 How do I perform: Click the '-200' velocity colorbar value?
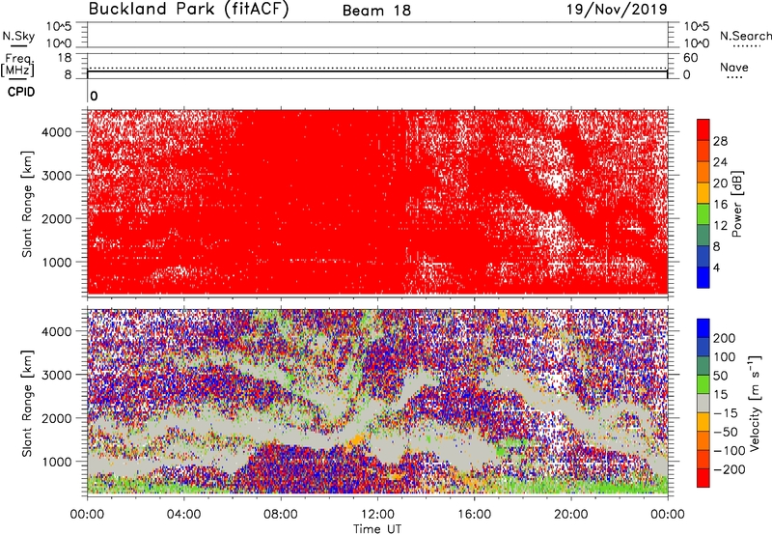730,469
